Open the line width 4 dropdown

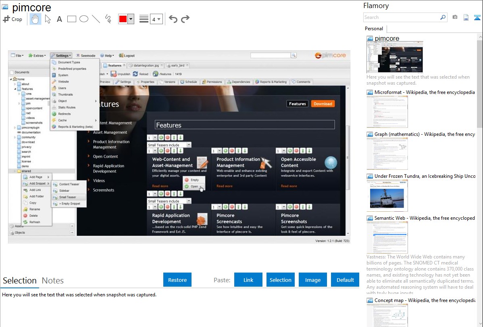tap(156, 19)
